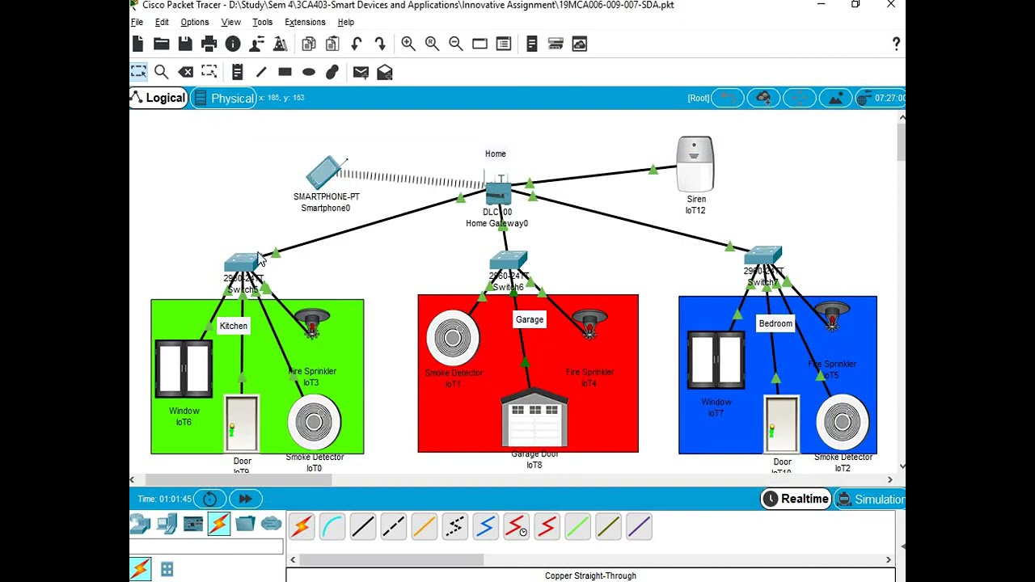Image resolution: width=1035 pixels, height=582 pixels.
Task: Select the Draw Rectangle tool
Action: point(285,72)
